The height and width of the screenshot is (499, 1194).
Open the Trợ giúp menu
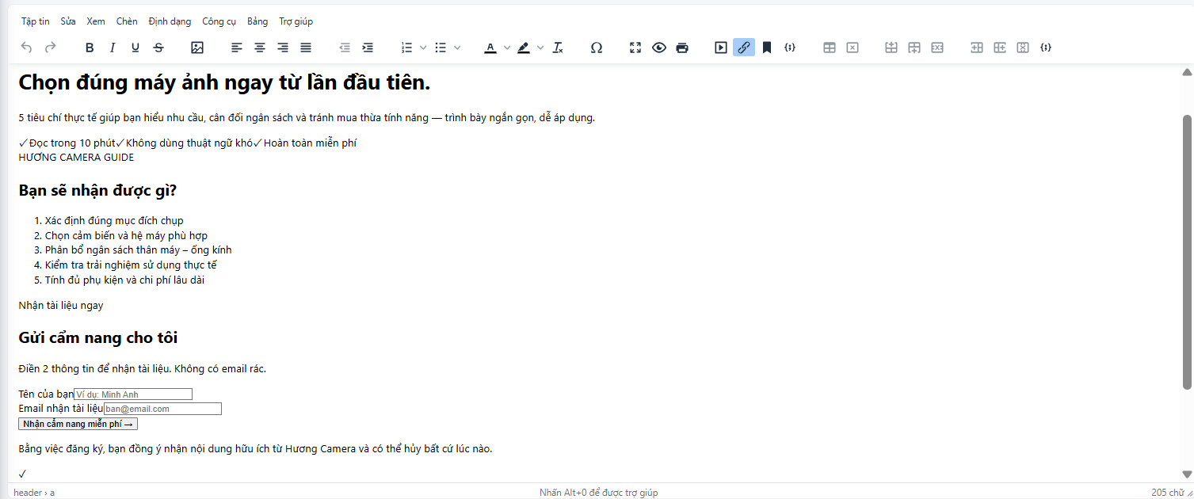pyautogui.click(x=296, y=21)
